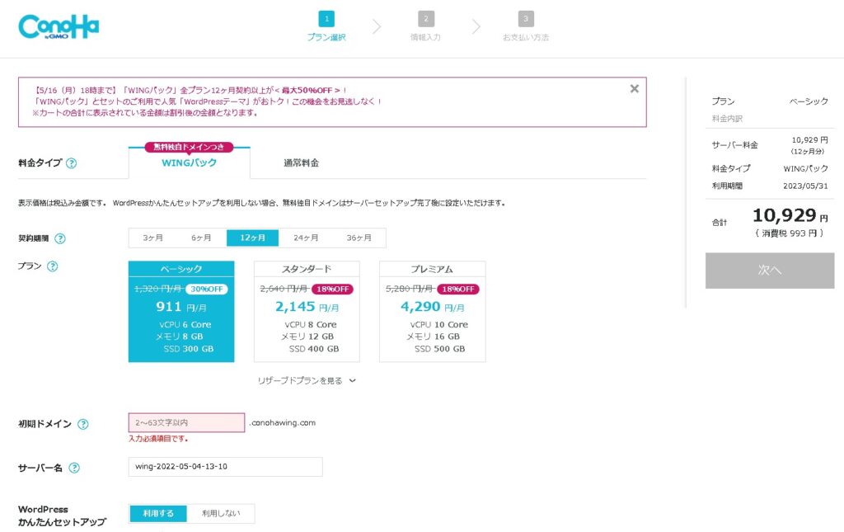Select the 3ヶ月 contract period
The height and width of the screenshot is (532, 844).
pos(152,238)
